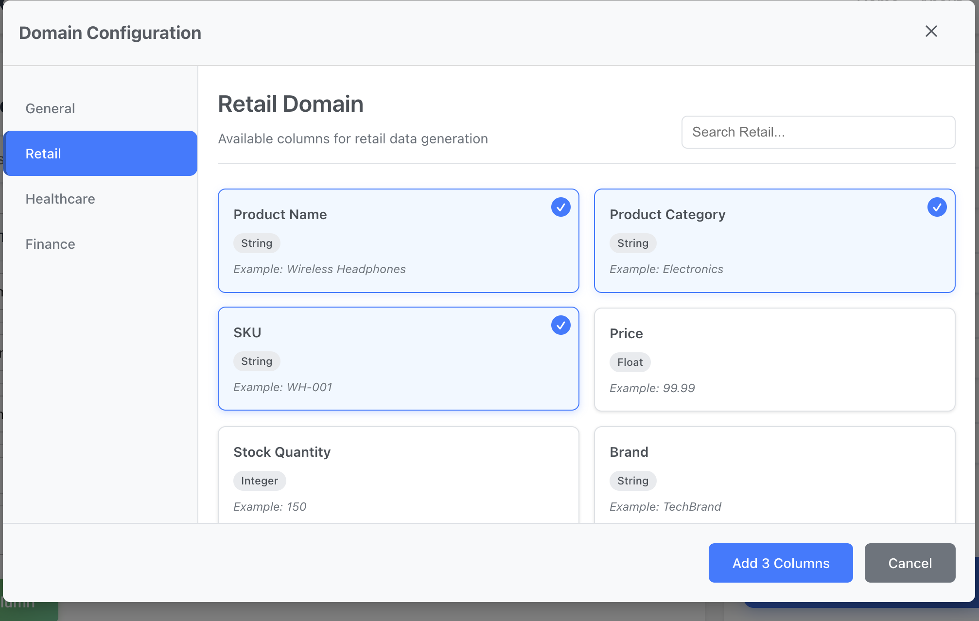Click the String badge on the SKU card
Viewport: 979px width, 621px height.
pos(257,361)
